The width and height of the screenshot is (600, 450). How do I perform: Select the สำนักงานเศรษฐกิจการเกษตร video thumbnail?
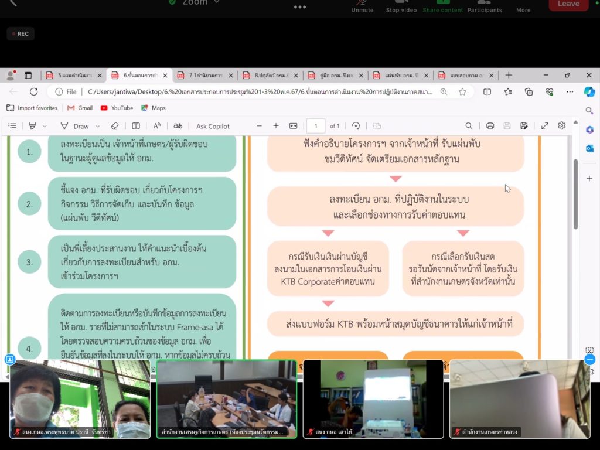click(227, 399)
